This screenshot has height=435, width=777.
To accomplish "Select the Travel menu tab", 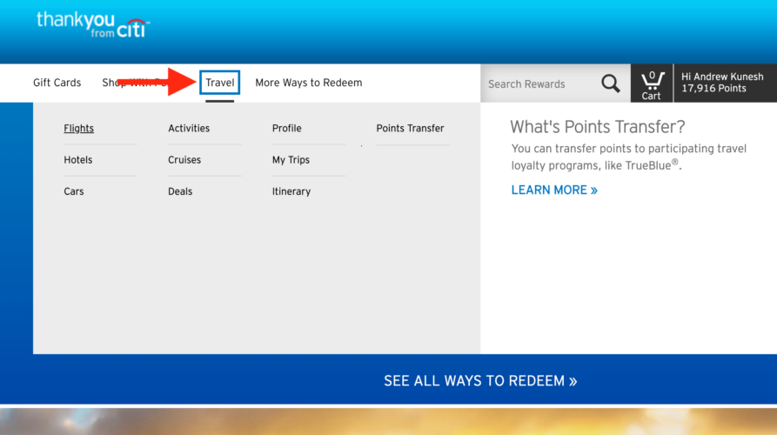I will click(x=220, y=83).
